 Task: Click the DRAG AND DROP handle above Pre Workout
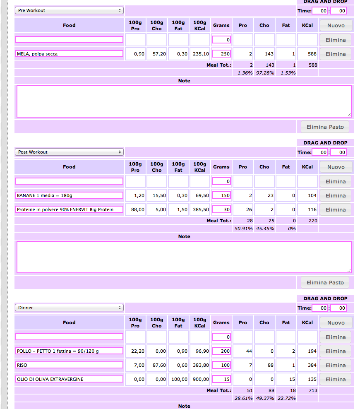325,2
